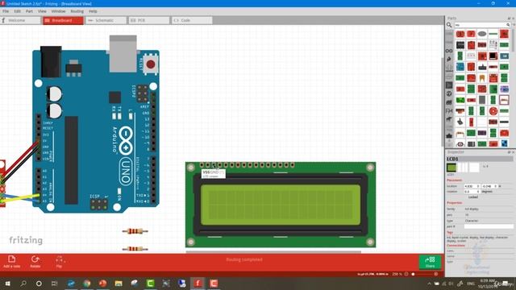Open the Fab (FH) parts bin
This screenshot has width=516, height=290.
coord(449,111)
